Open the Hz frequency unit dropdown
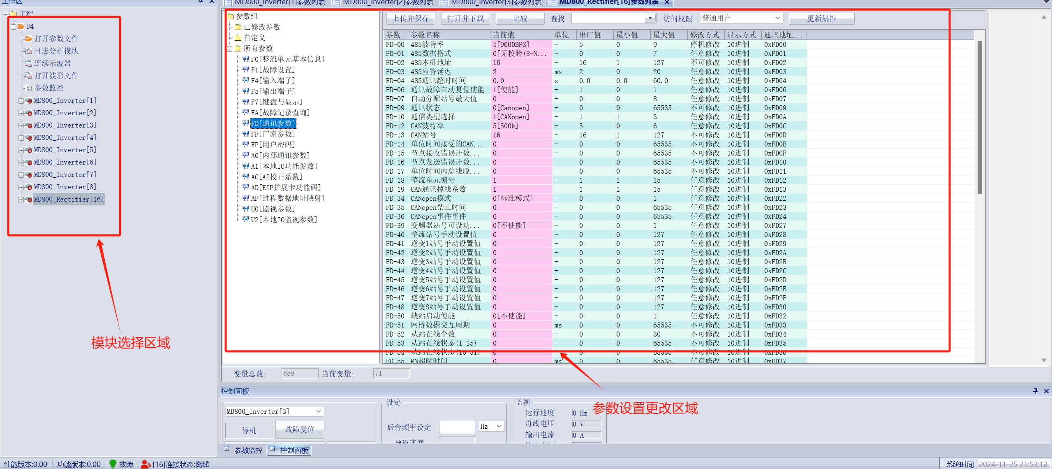Image resolution: width=1052 pixels, height=469 pixels. (x=499, y=426)
